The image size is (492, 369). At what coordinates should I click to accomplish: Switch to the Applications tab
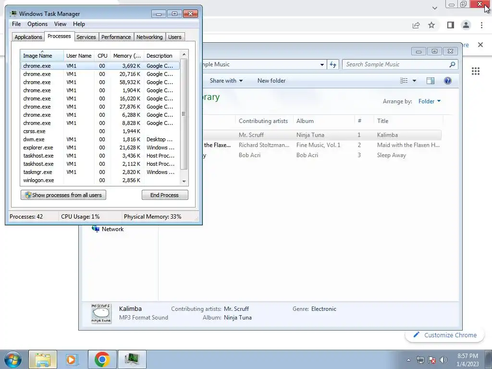[x=28, y=37]
